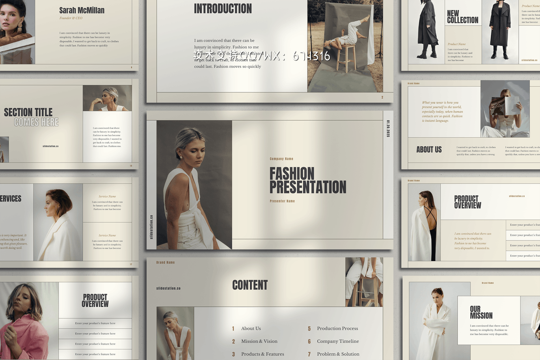
Task: Click the title slide portrait photo
Action: coord(194,185)
